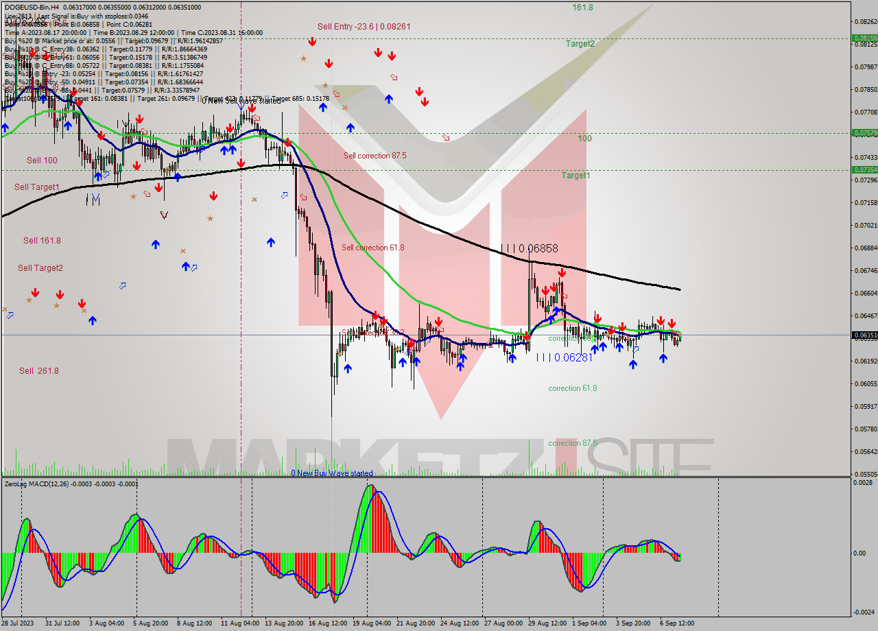Viewport: 878px width, 631px height.
Task: Click the 'Sell Entry -23.6 | 0.08261' label
Action: pos(364,27)
